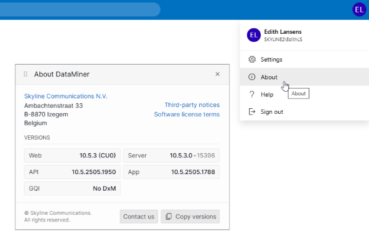Click the B-8870 Izegem address line
The width and height of the screenshot is (369, 243).
[x=46, y=114]
